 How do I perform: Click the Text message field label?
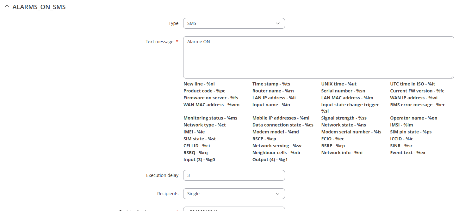pyautogui.click(x=159, y=42)
